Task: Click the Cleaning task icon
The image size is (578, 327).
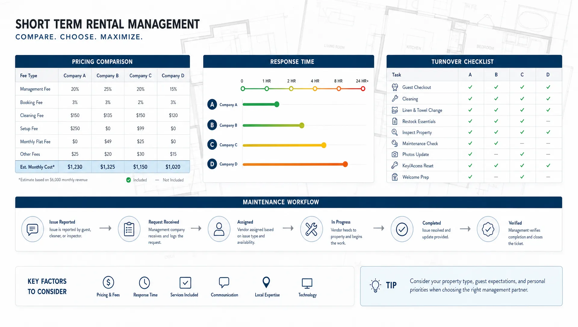Action: 395,99
